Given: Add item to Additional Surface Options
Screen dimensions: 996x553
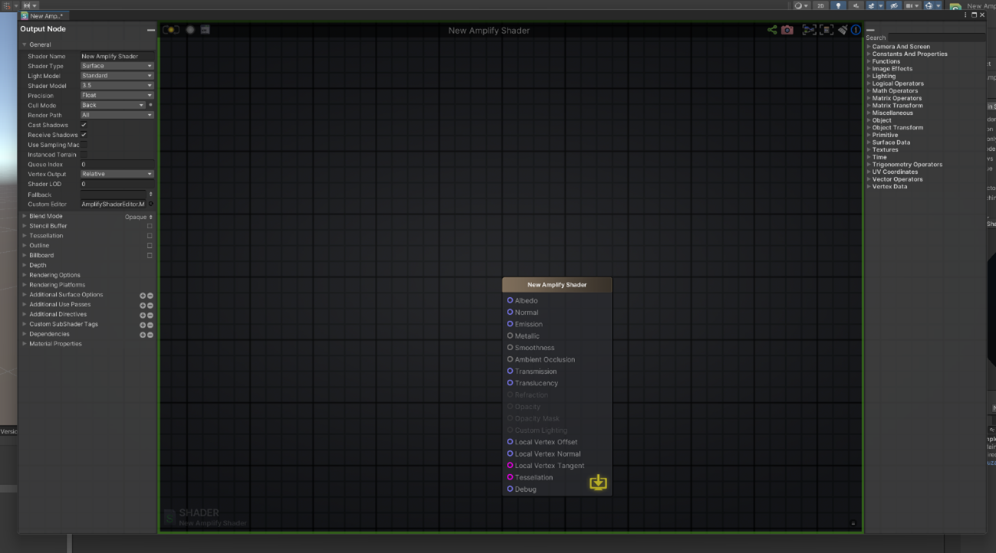Looking at the screenshot, I should click(x=143, y=295).
